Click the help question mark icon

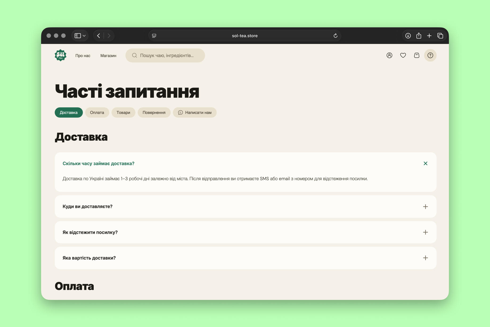pos(430,55)
